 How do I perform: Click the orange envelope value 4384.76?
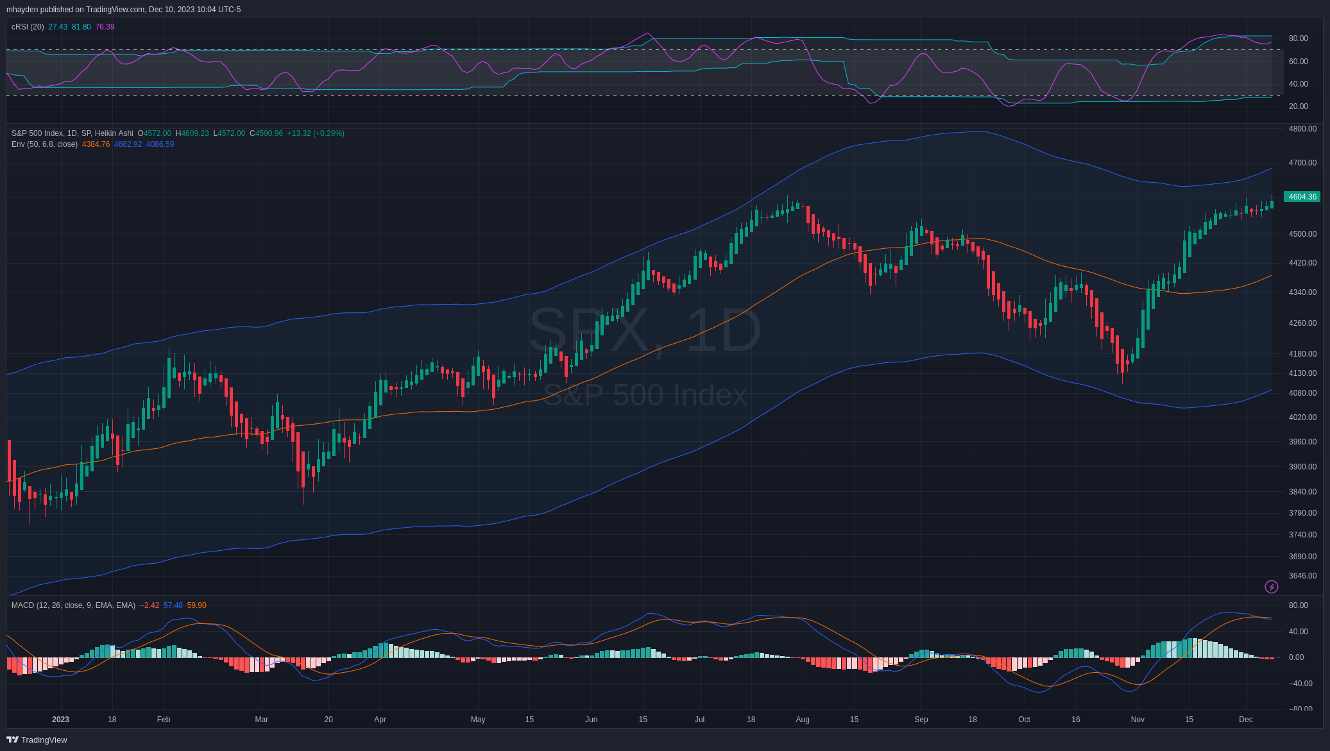click(96, 144)
